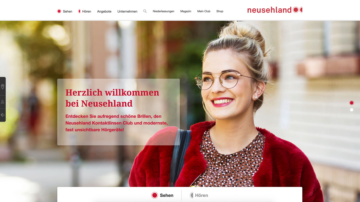Click the mailbox newsletter sidebar icon
Image resolution: width=360 pixels, height=202 pixels.
(3, 115)
